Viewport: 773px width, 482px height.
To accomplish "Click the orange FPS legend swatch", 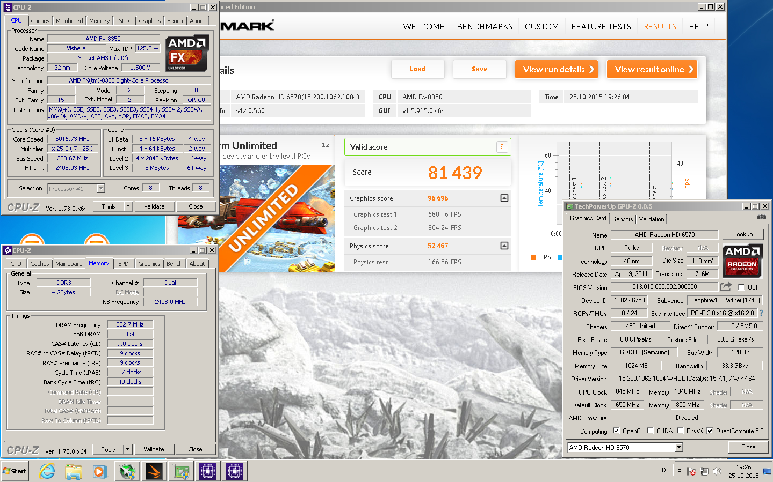I will click(x=533, y=257).
